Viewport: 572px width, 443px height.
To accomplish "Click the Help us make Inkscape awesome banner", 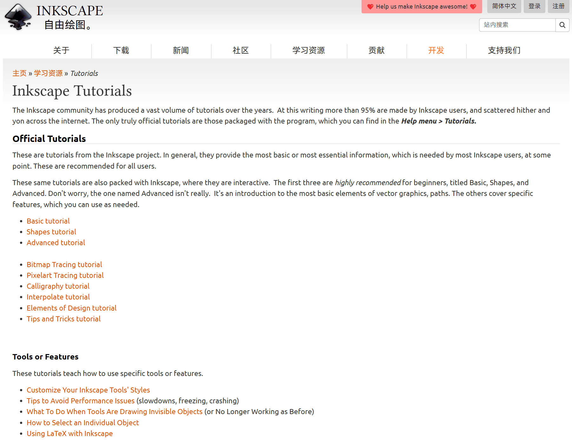I will point(422,7).
